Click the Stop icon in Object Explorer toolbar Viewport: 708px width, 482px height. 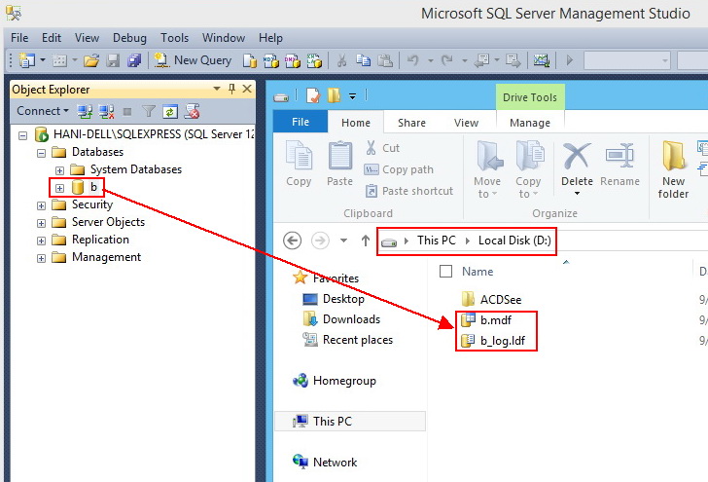coord(127,112)
